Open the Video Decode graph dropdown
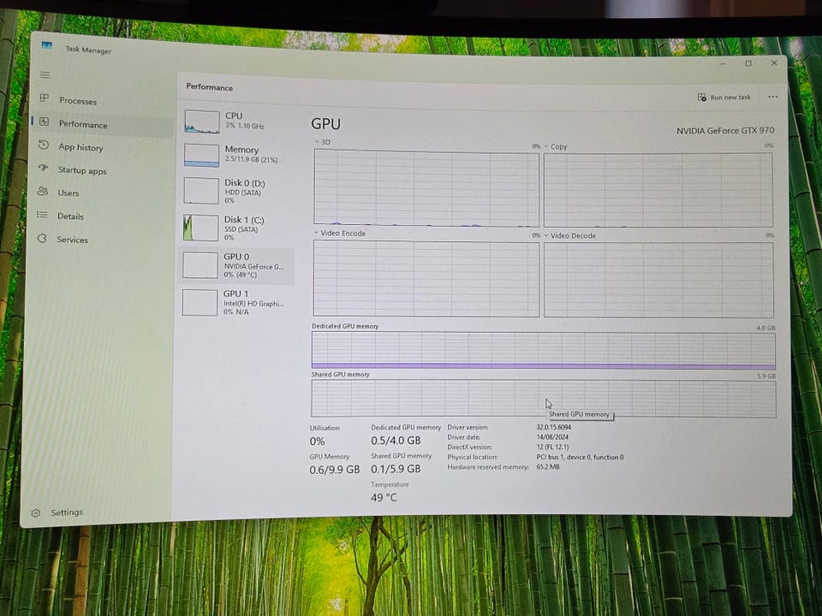This screenshot has width=822, height=616. coord(546,235)
